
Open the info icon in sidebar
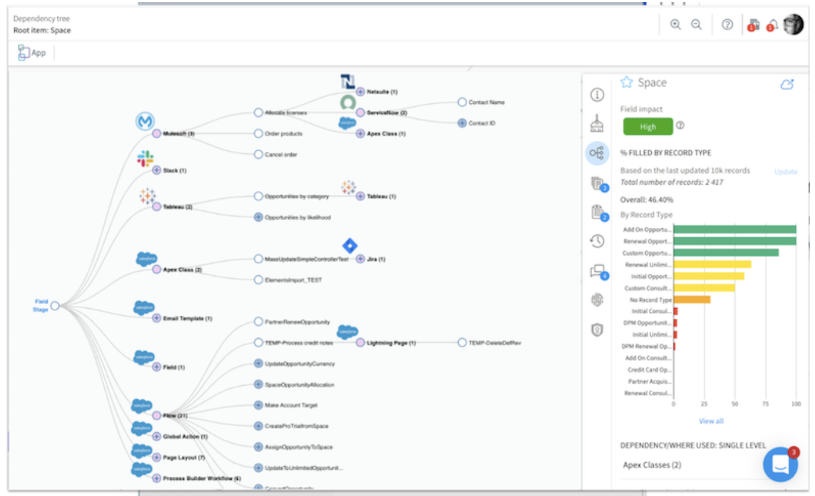coord(597,95)
